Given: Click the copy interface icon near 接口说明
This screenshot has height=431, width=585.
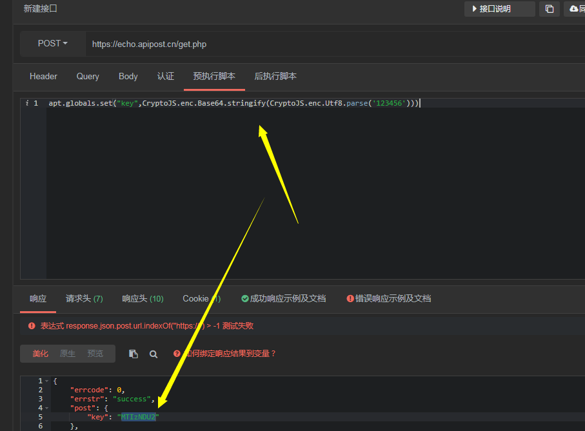Looking at the screenshot, I should (x=550, y=9).
